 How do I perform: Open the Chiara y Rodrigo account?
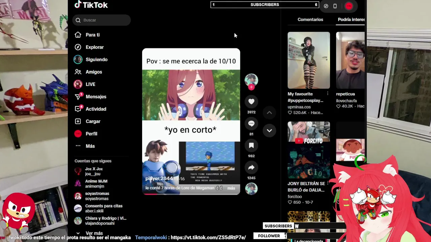pyautogui.click(x=100, y=221)
